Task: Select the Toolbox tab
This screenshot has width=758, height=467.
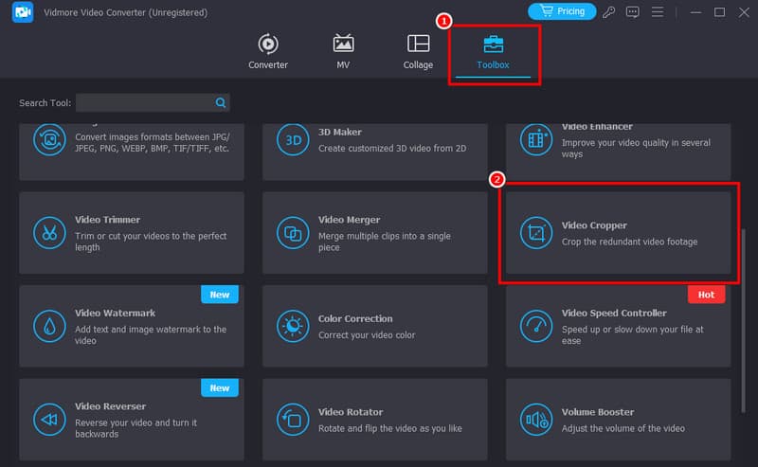Action: (493, 51)
